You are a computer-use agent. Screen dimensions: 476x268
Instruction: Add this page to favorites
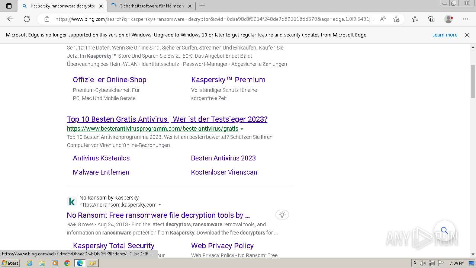[x=396, y=19]
